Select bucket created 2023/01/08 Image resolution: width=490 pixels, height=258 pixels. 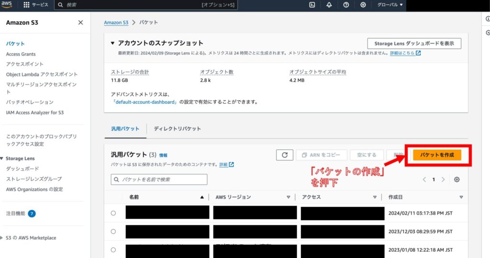point(113,250)
